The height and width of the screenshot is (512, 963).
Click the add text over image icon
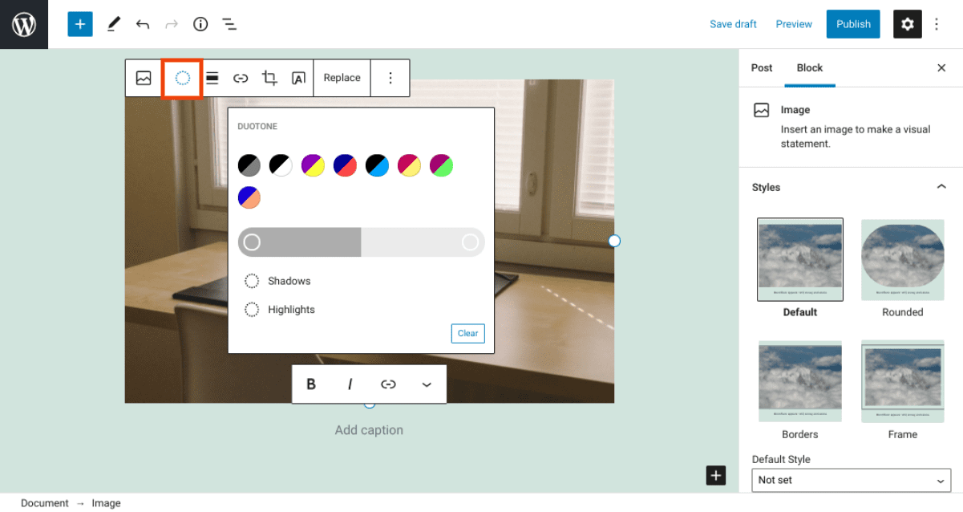coord(298,78)
